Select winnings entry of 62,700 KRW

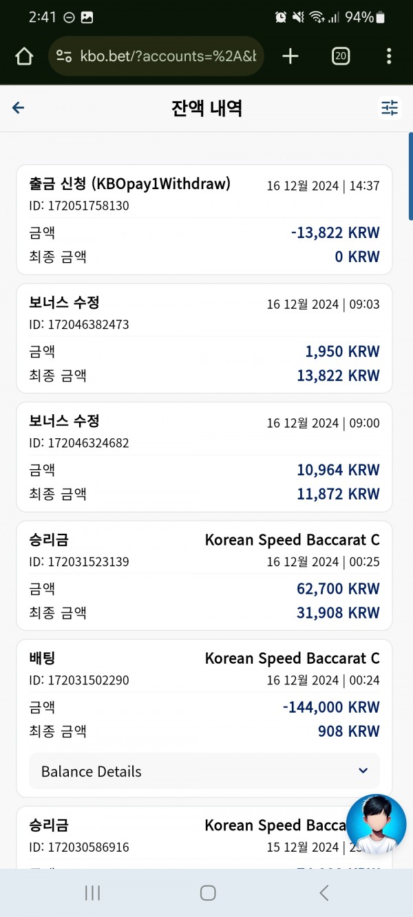(204, 576)
